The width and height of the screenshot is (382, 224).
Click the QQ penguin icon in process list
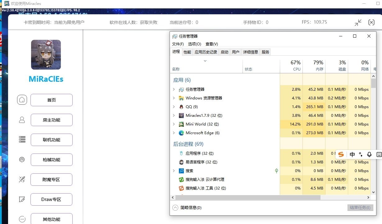181,107
